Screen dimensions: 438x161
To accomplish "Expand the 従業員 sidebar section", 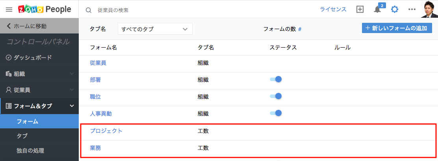I will tap(72, 90).
